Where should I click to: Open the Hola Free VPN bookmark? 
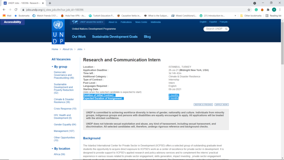click(x=73, y=16)
